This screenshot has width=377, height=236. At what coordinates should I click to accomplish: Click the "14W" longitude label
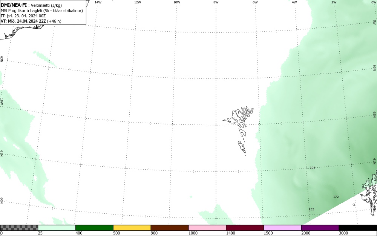pyautogui.click(x=98, y=2)
